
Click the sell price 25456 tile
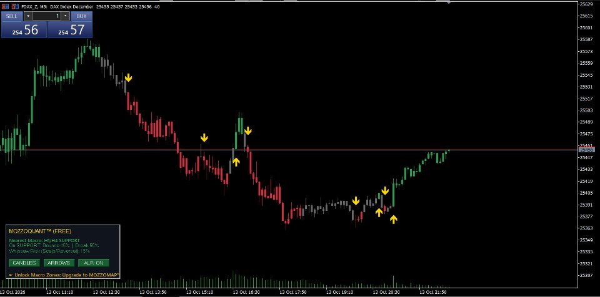click(x=24, y=29)
